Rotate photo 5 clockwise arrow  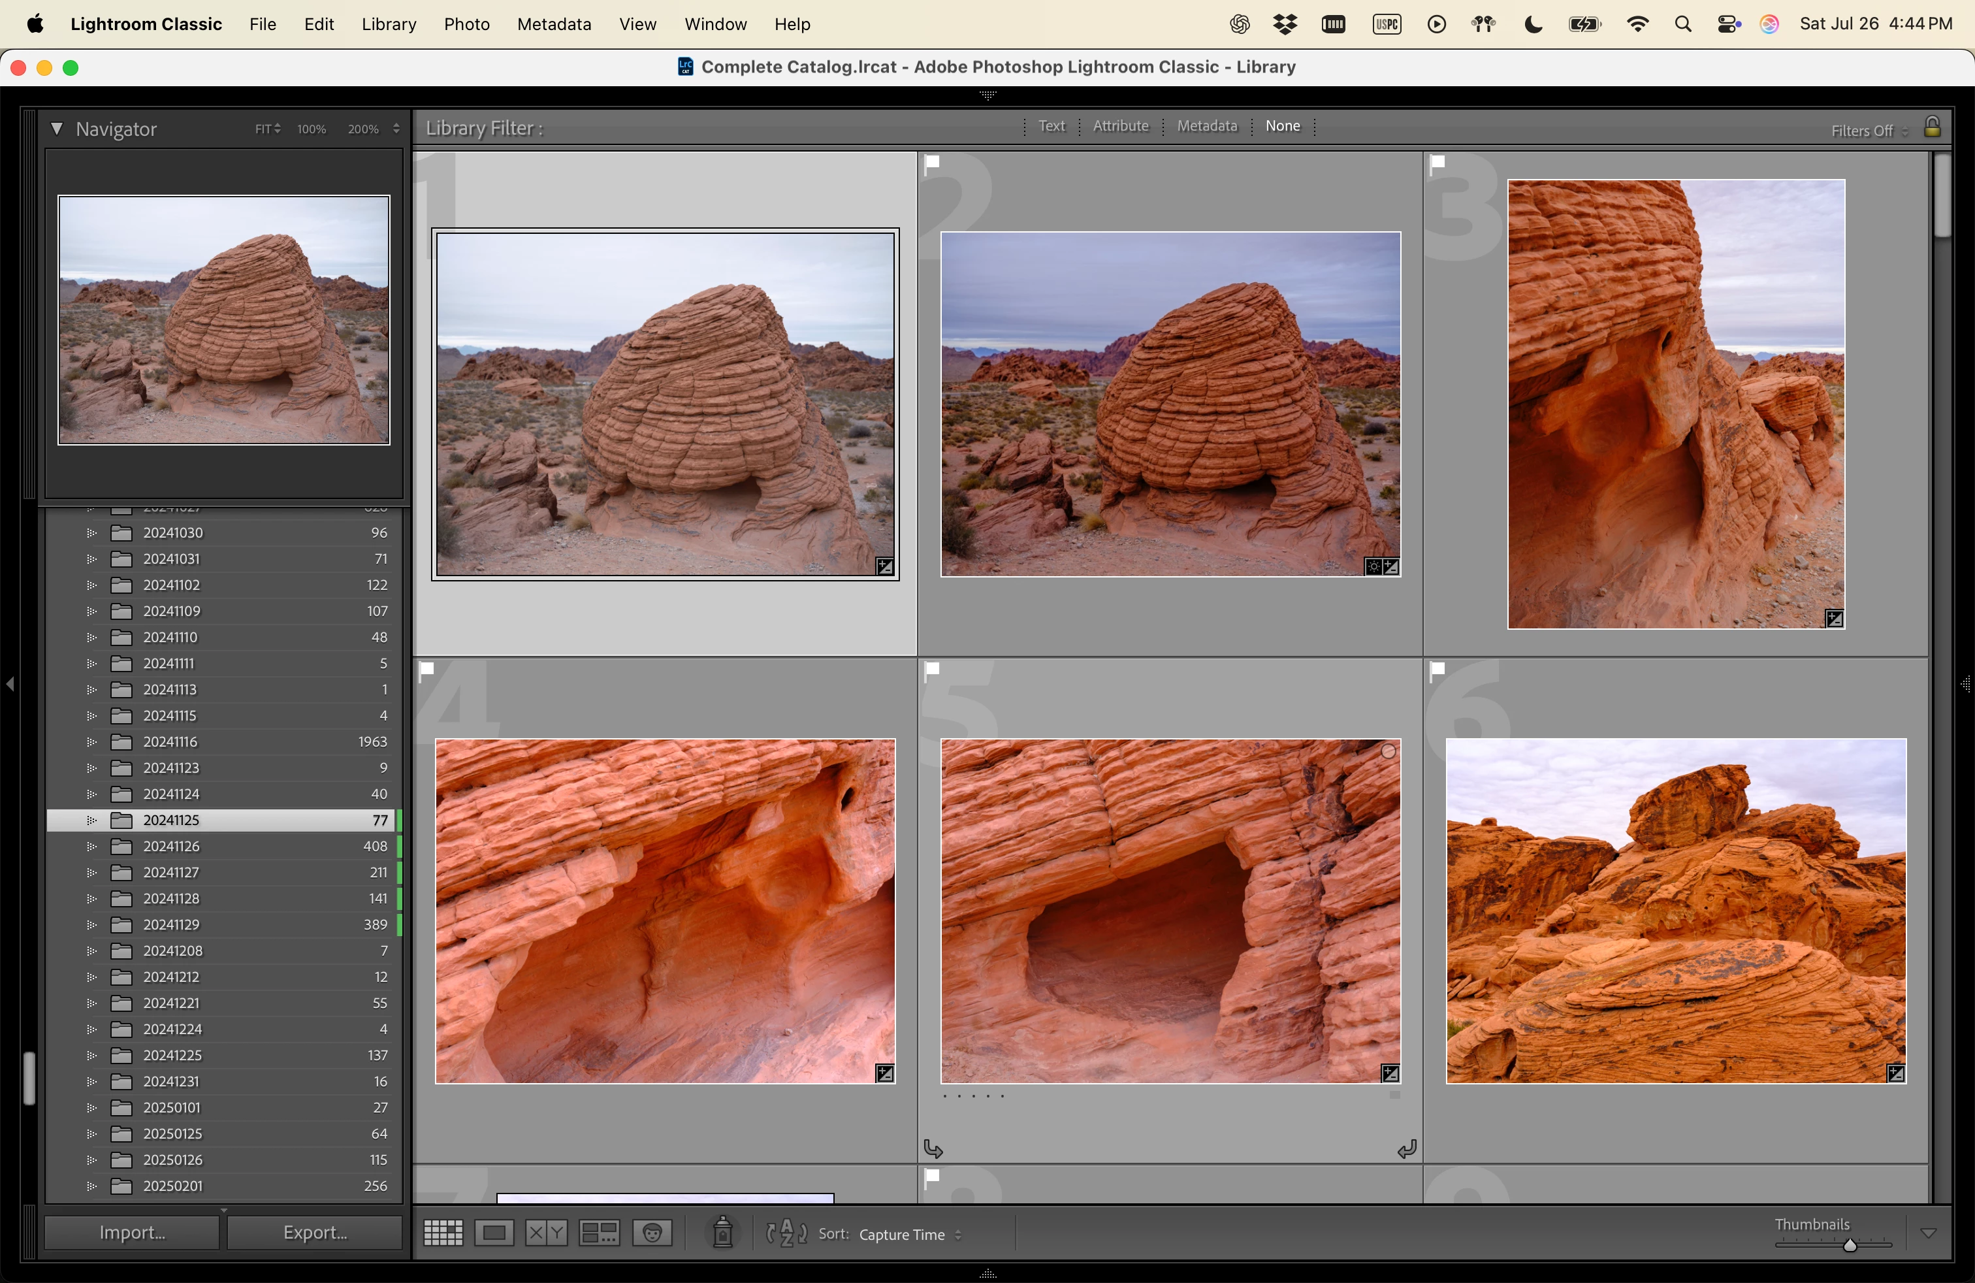coord(1407,1149)
